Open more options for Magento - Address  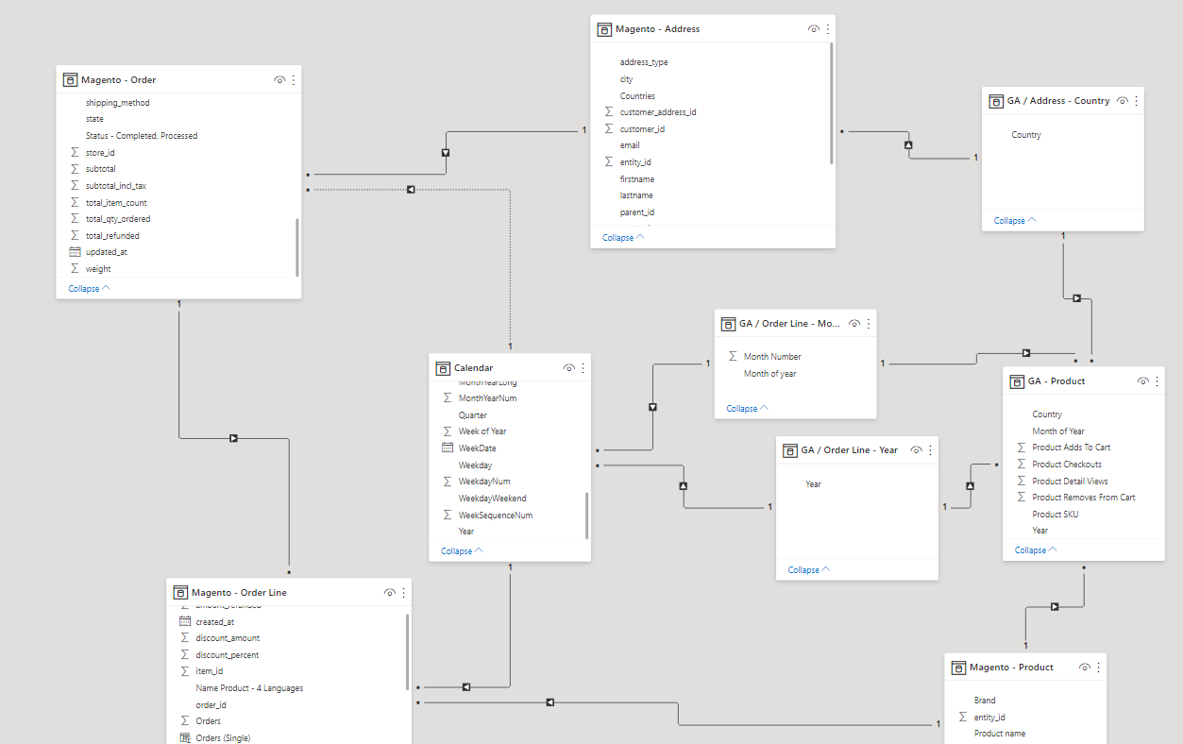[x=828, y=29]
